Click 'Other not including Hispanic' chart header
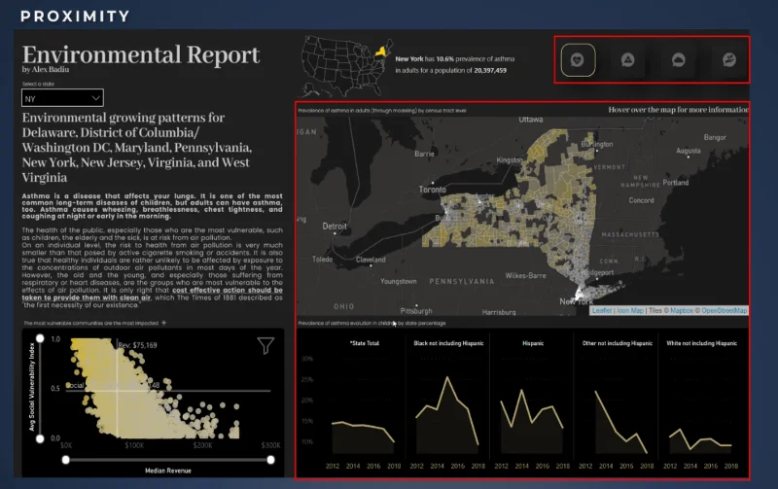This screenshot has width=778, height=489. (x=618, y=343)
